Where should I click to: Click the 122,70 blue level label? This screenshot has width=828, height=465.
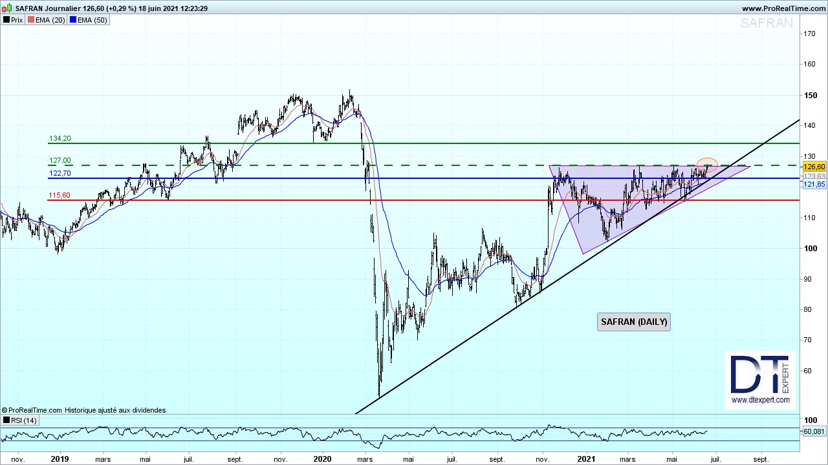click(x=60, y=174)
